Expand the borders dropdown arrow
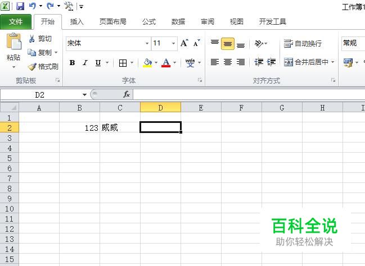 132,63
